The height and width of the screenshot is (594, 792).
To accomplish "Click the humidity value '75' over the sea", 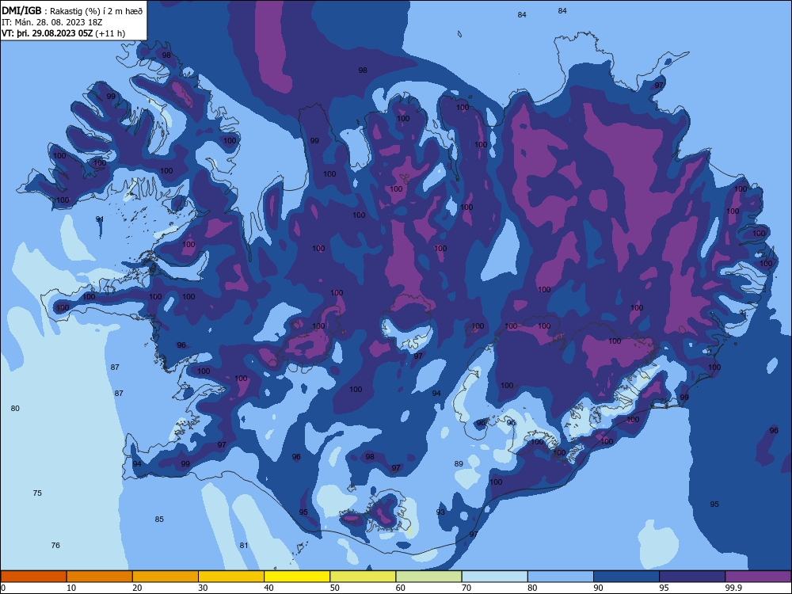I will (37, 493).
